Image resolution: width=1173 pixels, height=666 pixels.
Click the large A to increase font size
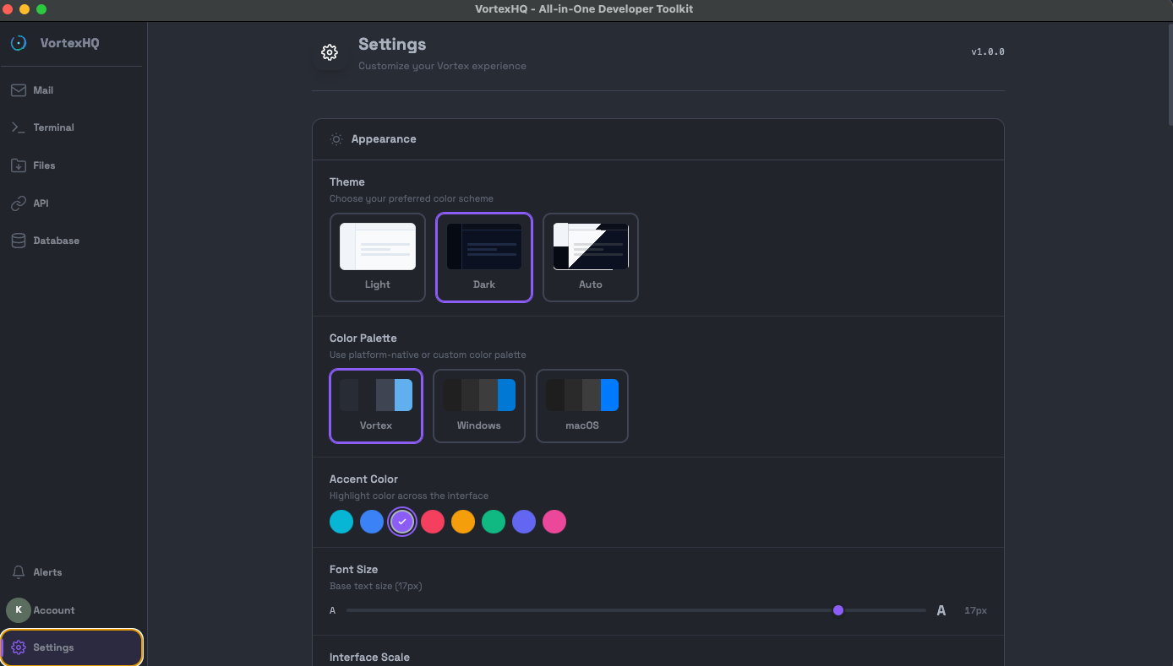[941, 609]
